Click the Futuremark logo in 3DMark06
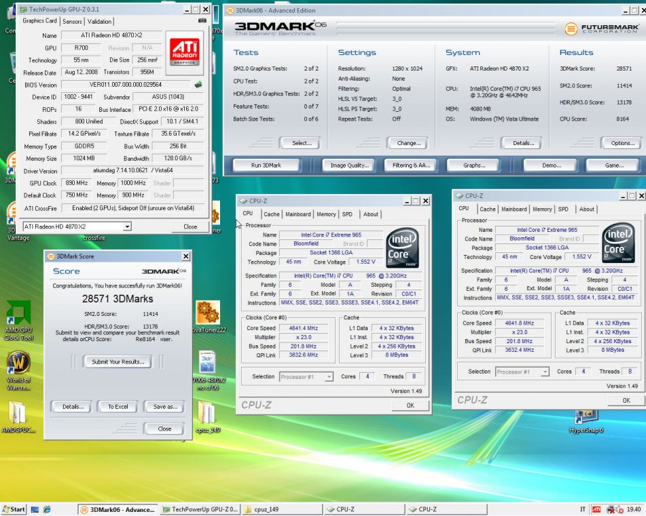646x516 pixels. click(x=601, y=28)
